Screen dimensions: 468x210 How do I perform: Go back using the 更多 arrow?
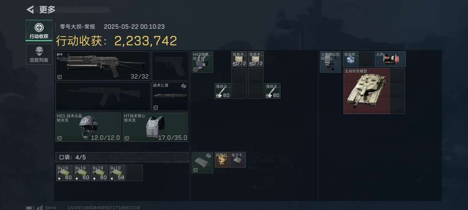tap(30, 10)
